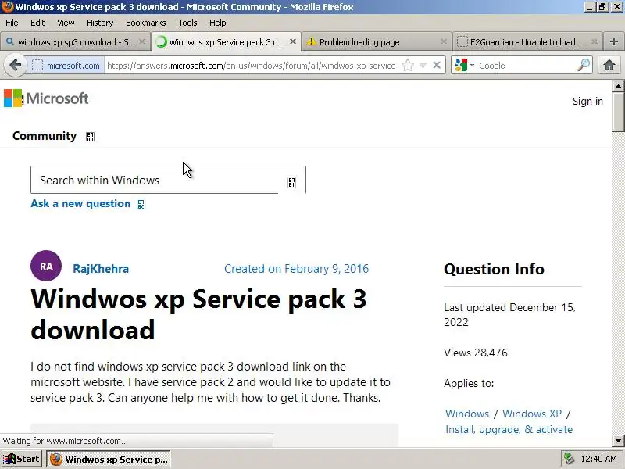The height and width of the screenshot is (469, 625).
Task: Open the File menu
Action: (12, 23)
